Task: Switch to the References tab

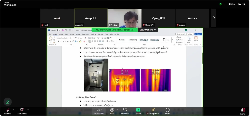Action: coord(86,34)
